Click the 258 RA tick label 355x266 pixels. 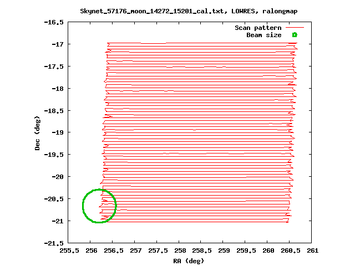180,250
